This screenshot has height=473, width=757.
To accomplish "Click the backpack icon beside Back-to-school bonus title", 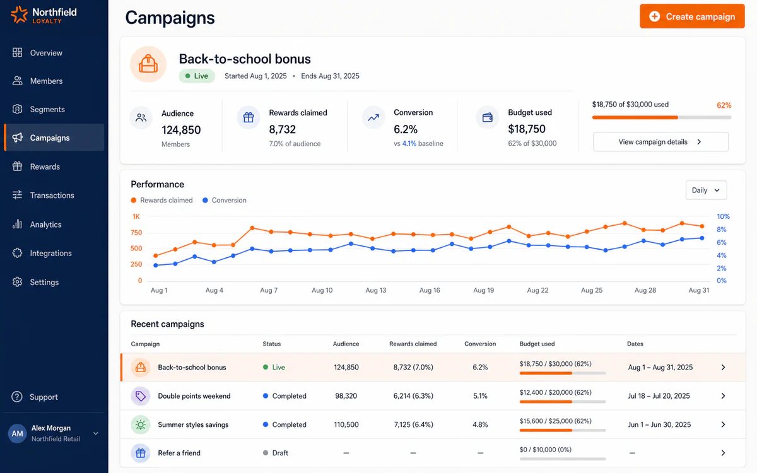I will [148, 64].
